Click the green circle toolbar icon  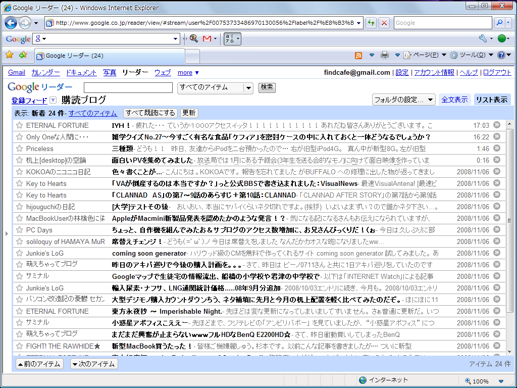(501, 38)
